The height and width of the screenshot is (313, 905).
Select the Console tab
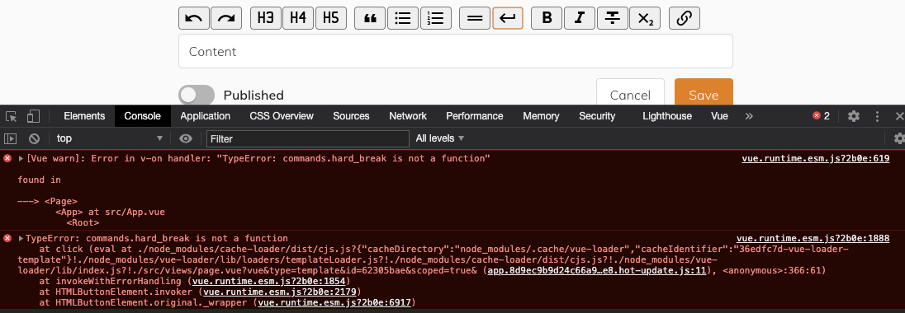[x=143, y=116]
